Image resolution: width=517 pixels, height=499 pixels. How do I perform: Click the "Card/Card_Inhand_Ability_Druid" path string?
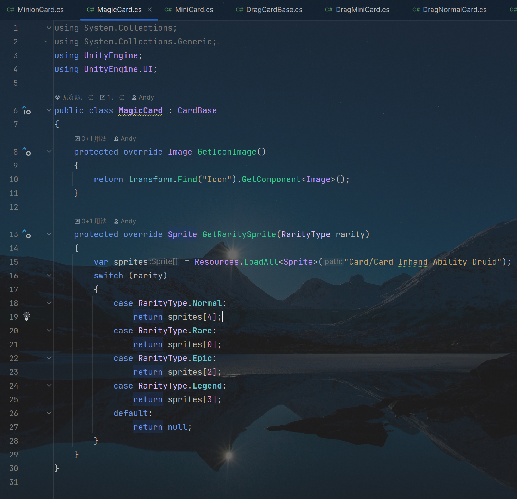423,262
